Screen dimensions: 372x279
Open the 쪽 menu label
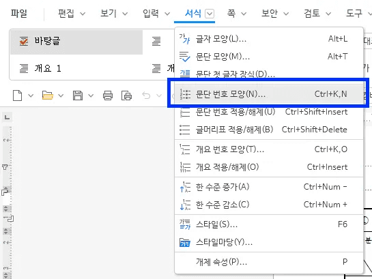click(x=231, y=13)
